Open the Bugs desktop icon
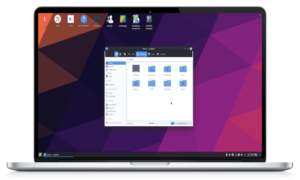The width and height of the screenshot is (300, 180). tap(45, 21)
